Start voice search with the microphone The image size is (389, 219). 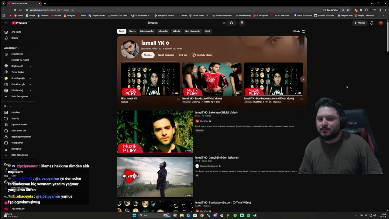tap(242, 23)
